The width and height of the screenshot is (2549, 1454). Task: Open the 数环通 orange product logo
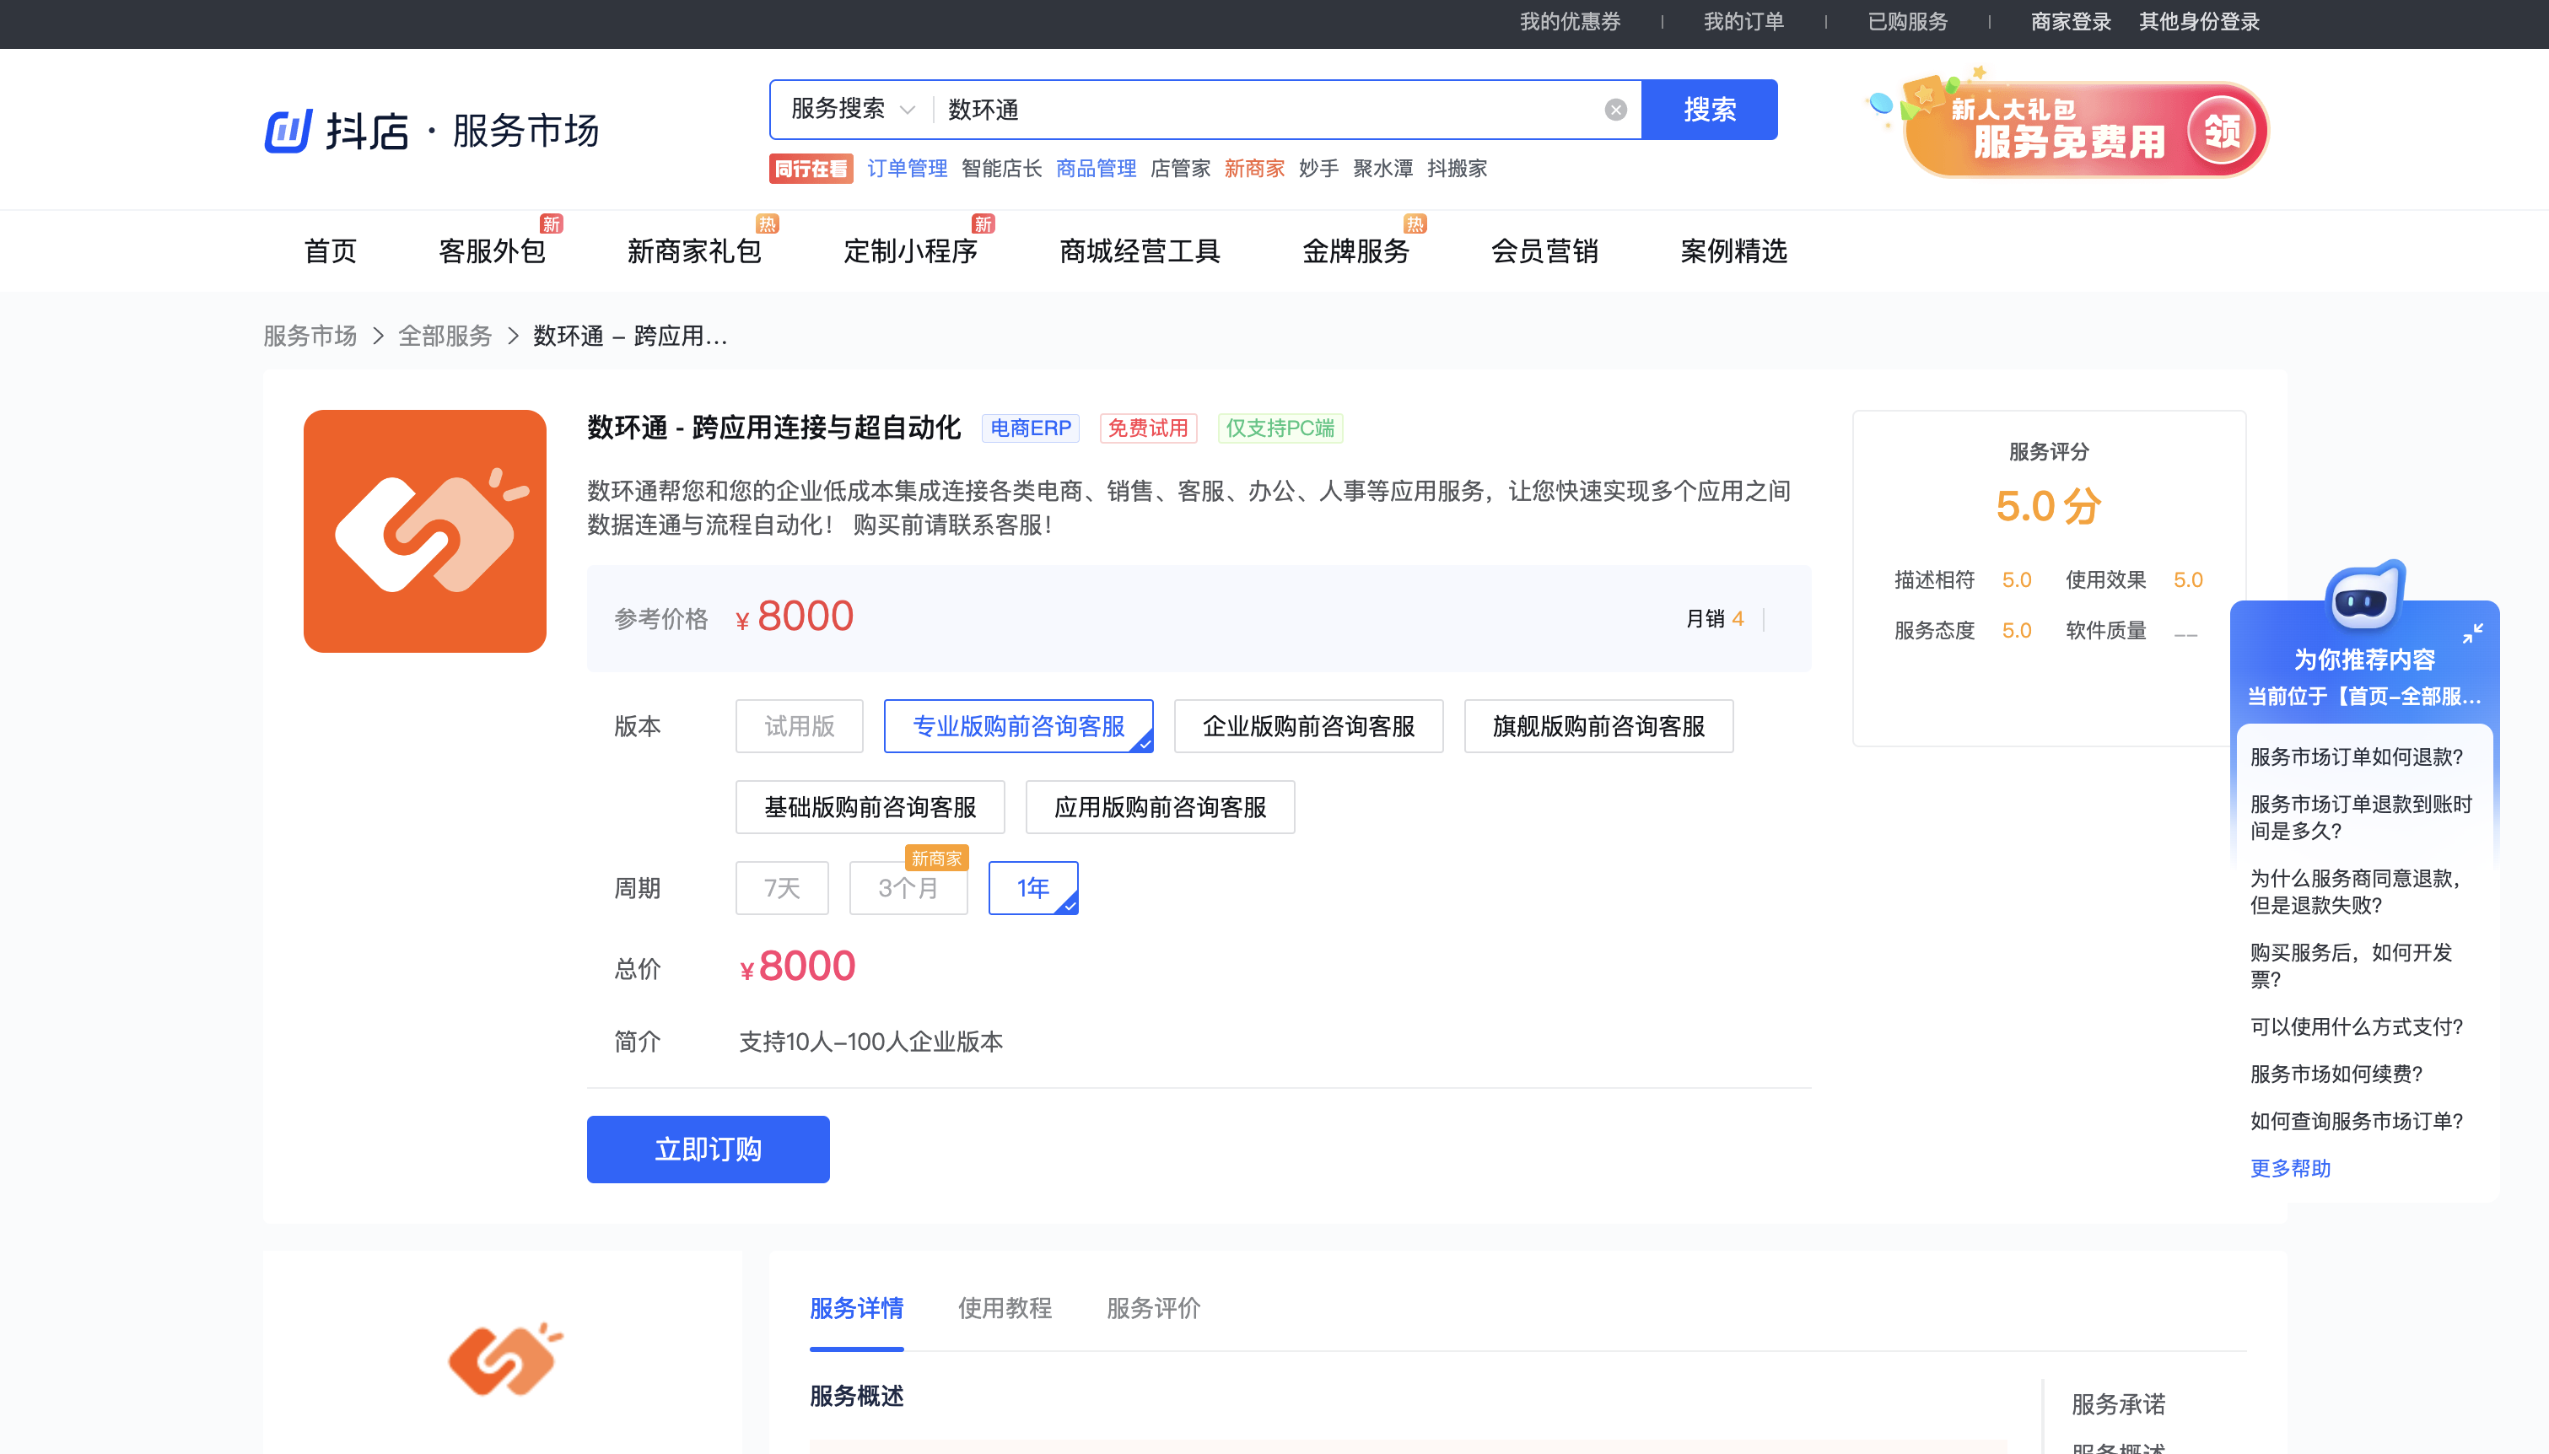[424, 531]
